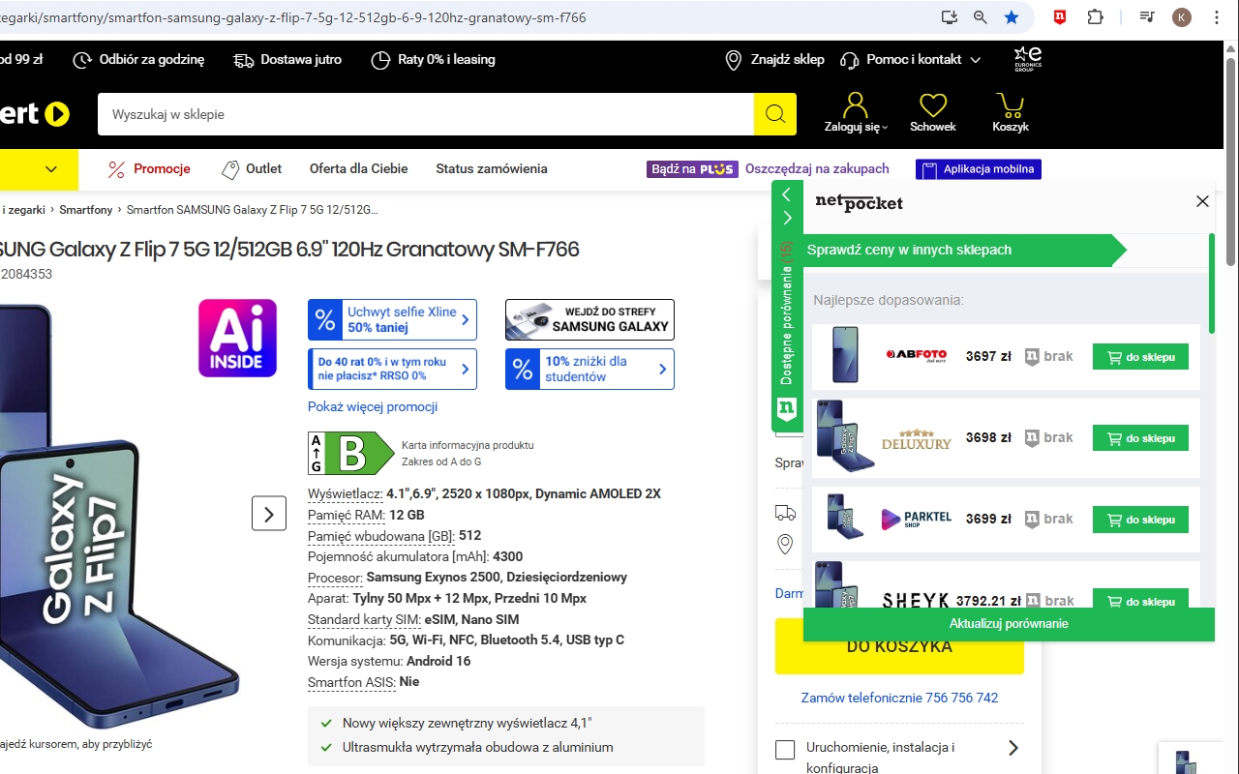Open the Uchwyt selfie Xline 50% taniej promo
Viewport: 1239px width, 774px height.
pyautogui.click(x=392, y=319)
